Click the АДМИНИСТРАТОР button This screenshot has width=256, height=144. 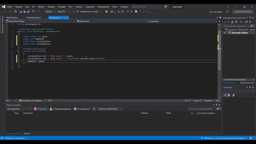[243, 12]
